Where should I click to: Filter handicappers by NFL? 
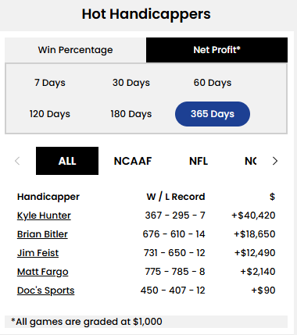(199, 161)
